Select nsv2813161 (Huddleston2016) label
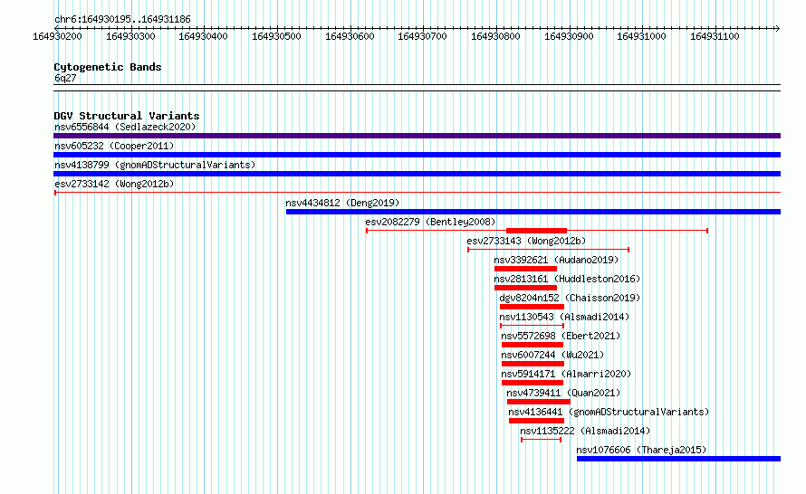The width and height of the screenshot is (806, 494). point(567,279)
